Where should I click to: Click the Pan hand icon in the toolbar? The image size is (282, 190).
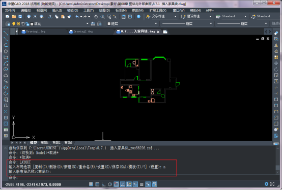[x=96, y=17]
